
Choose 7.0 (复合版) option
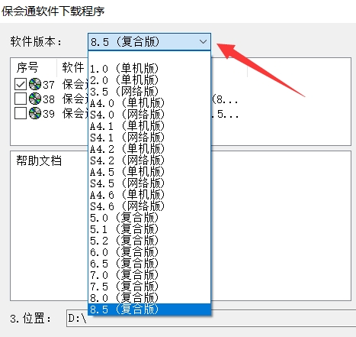point(149,274)
